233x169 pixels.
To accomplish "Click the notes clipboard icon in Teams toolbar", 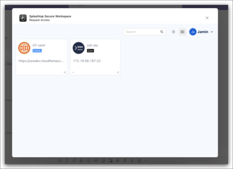I will (125, 160).
